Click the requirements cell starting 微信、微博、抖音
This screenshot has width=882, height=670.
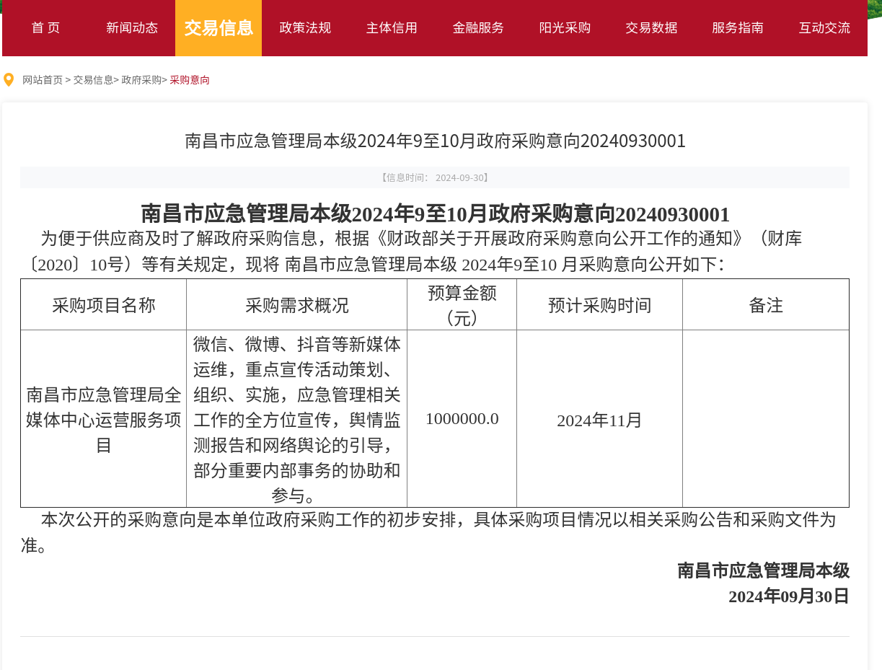[297, 419]
